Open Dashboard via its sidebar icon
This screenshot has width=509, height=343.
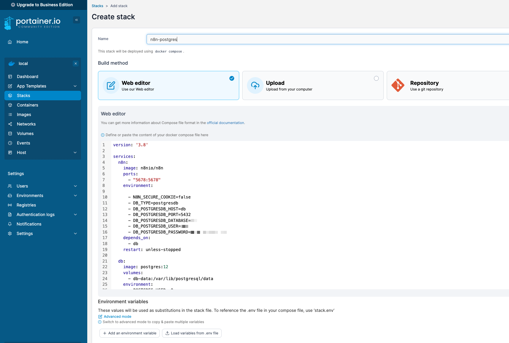point(10,77)
